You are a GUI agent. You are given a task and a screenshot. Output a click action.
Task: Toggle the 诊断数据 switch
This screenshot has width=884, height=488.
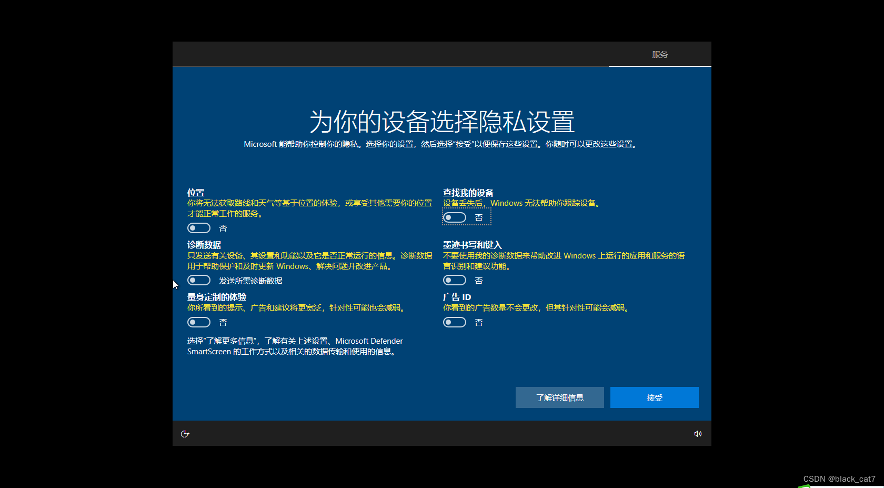click(x=198, y=280)
